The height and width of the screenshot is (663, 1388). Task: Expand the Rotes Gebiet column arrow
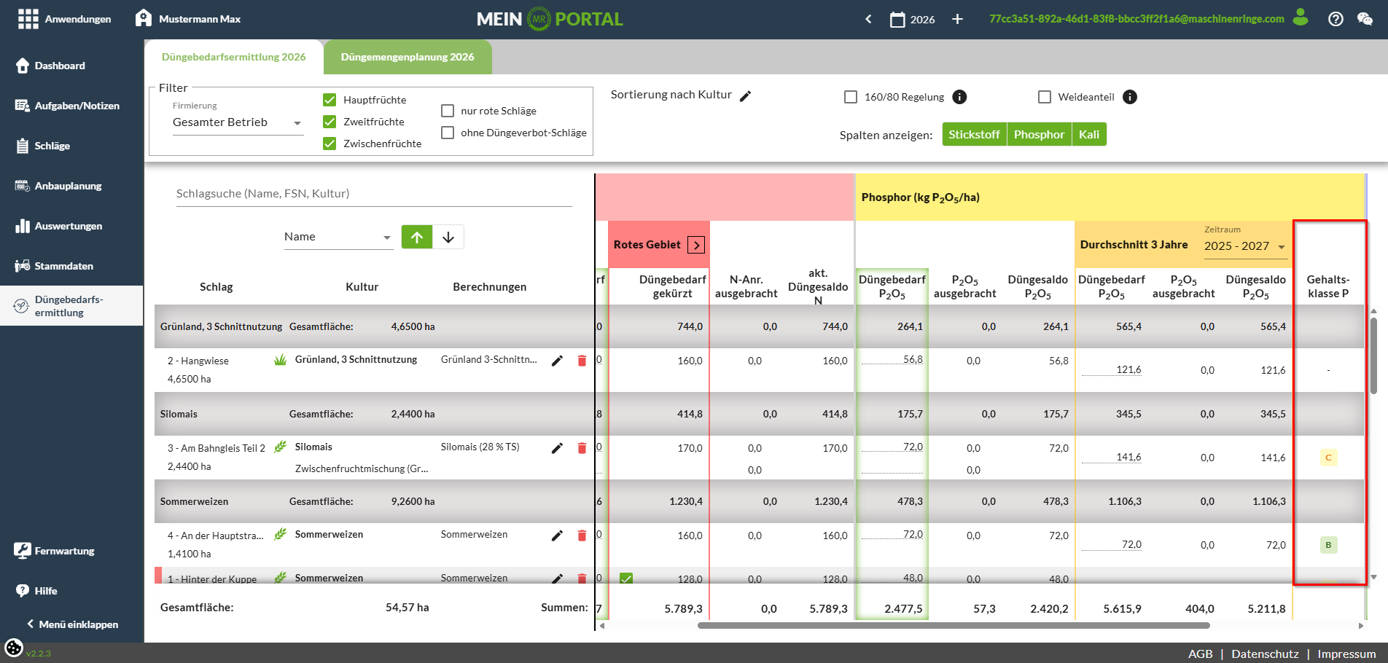[x=696, y=245]
